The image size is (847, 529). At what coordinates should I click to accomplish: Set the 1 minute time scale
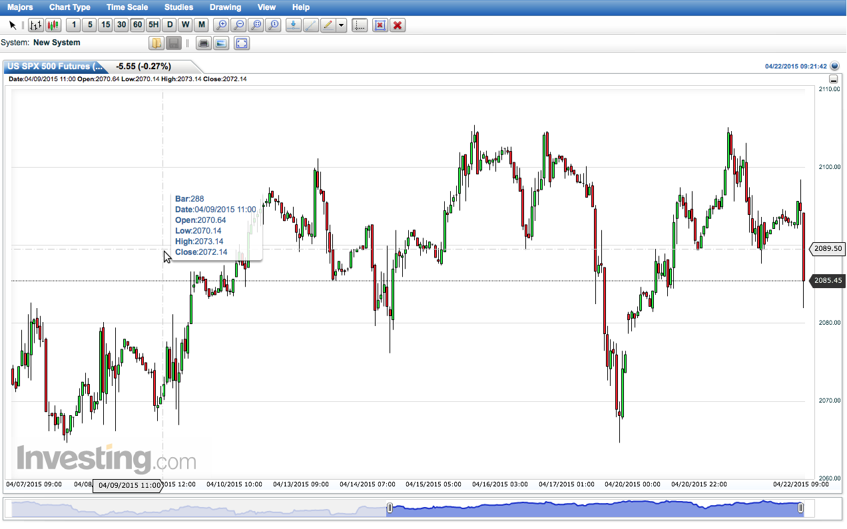coord(73,25)
